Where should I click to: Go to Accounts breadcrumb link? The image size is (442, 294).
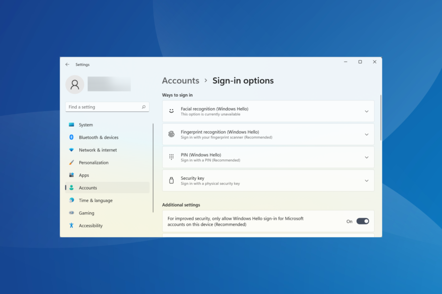(x=181, y=81)
